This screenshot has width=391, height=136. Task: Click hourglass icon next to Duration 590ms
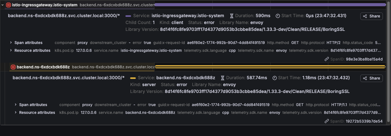[232, 16]
